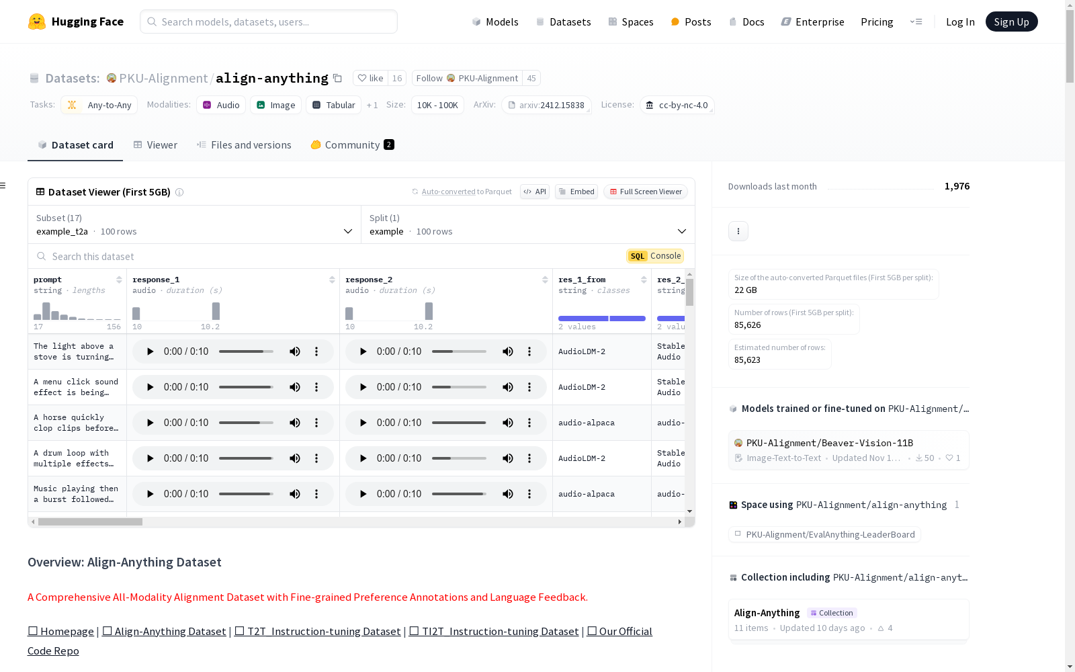Screen dimensions: 1075x672
Task: Mute response_1 audio in horse clip row
Action: [295, 423]
